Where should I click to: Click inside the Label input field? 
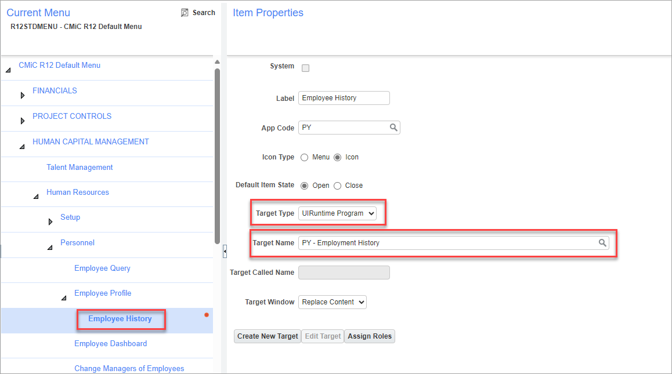[x=344, y=97]
